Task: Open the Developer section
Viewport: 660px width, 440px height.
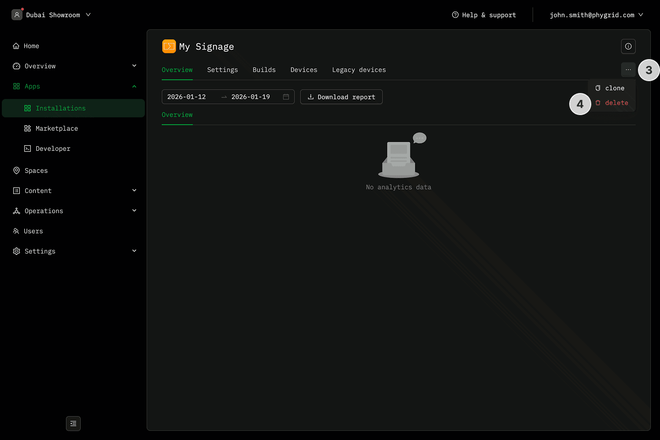Action: [53, 148]
